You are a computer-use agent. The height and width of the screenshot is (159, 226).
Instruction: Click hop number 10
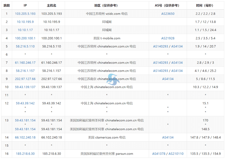pos(6,87)
